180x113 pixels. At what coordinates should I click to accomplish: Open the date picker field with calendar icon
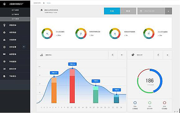click(x=151, y=11)
